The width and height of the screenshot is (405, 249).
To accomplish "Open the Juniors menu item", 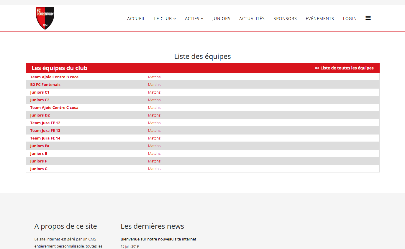I will point(221,19).
